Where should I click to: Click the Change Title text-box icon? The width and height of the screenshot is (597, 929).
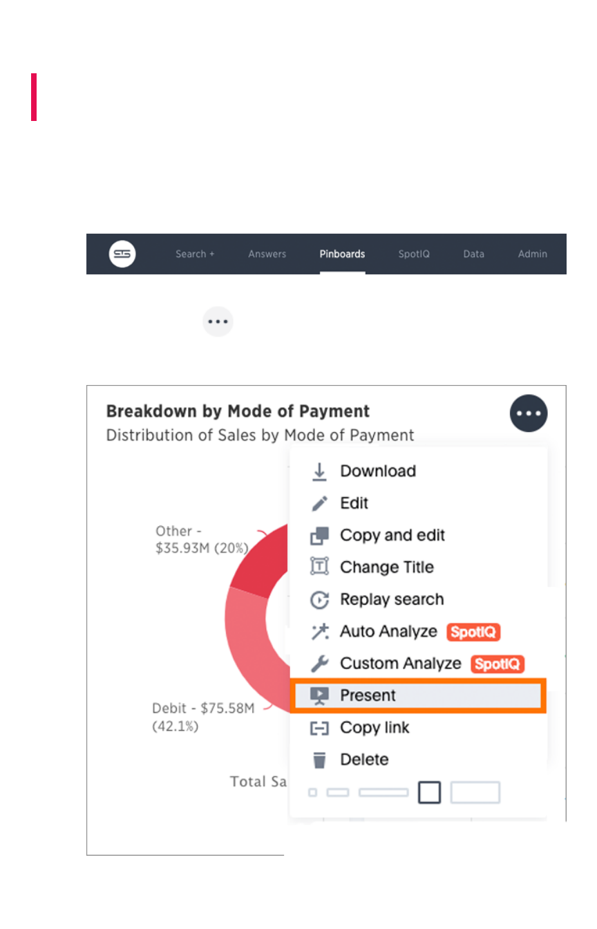tap(319, 567)
